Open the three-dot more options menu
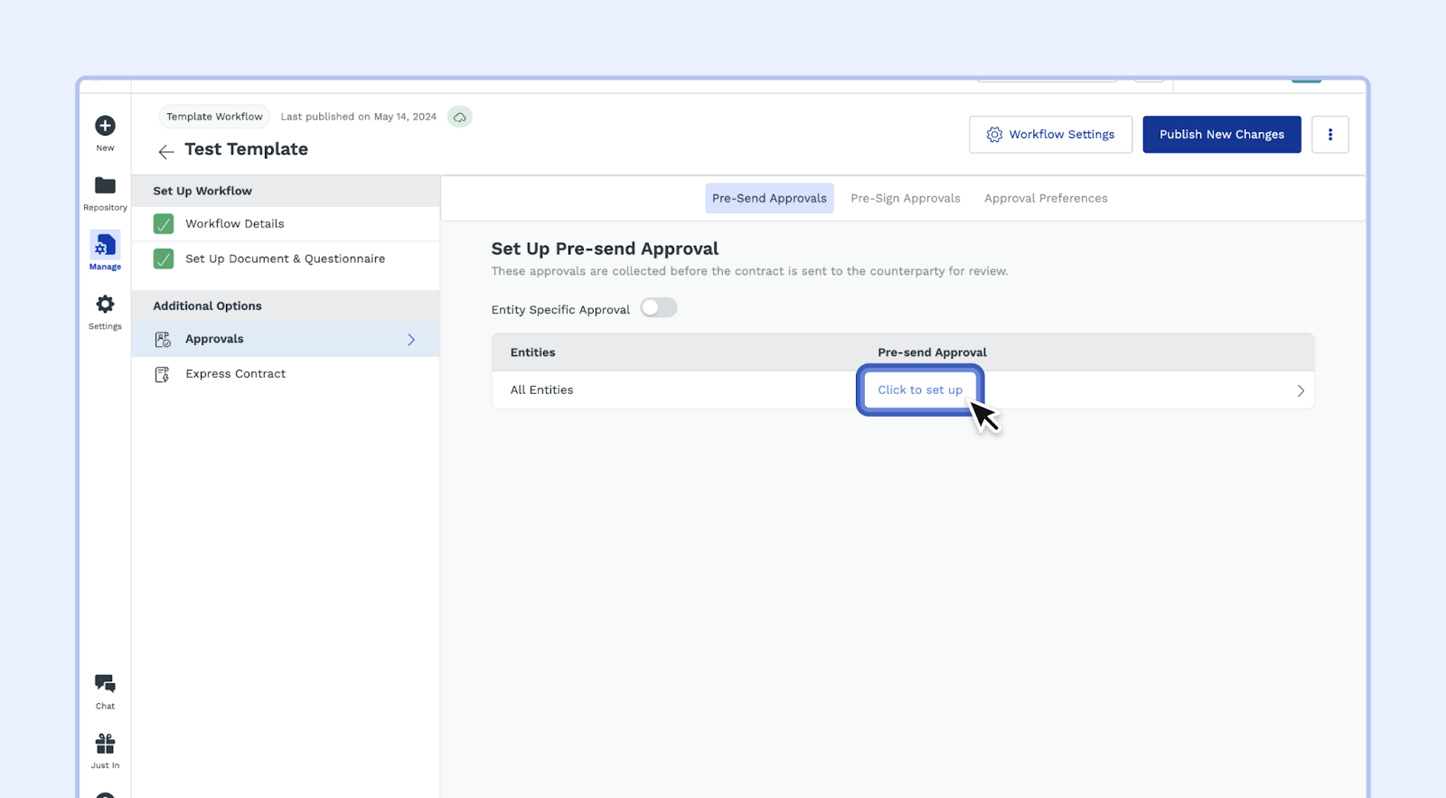 click(x=1329, y=135)
